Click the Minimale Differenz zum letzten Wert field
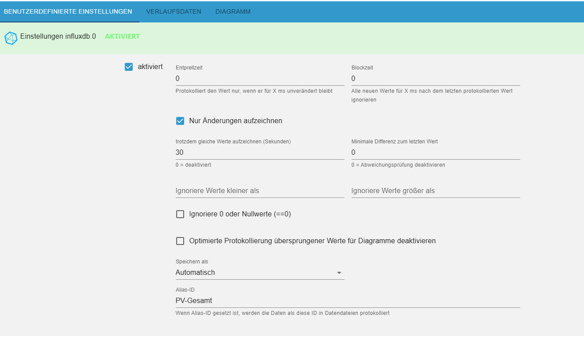This screenshot has height=347, width=584. 435,153
